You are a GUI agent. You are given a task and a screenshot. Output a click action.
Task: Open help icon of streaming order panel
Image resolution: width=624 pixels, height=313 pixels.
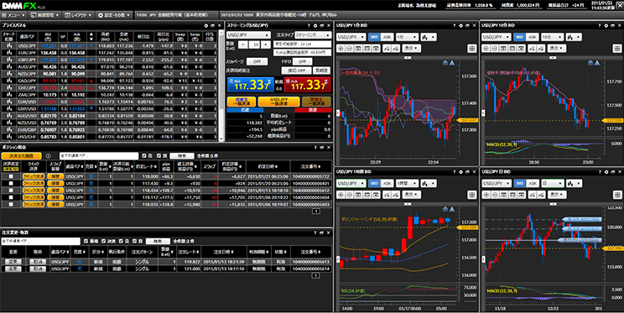pyautogui.click(x=309, y=25)
